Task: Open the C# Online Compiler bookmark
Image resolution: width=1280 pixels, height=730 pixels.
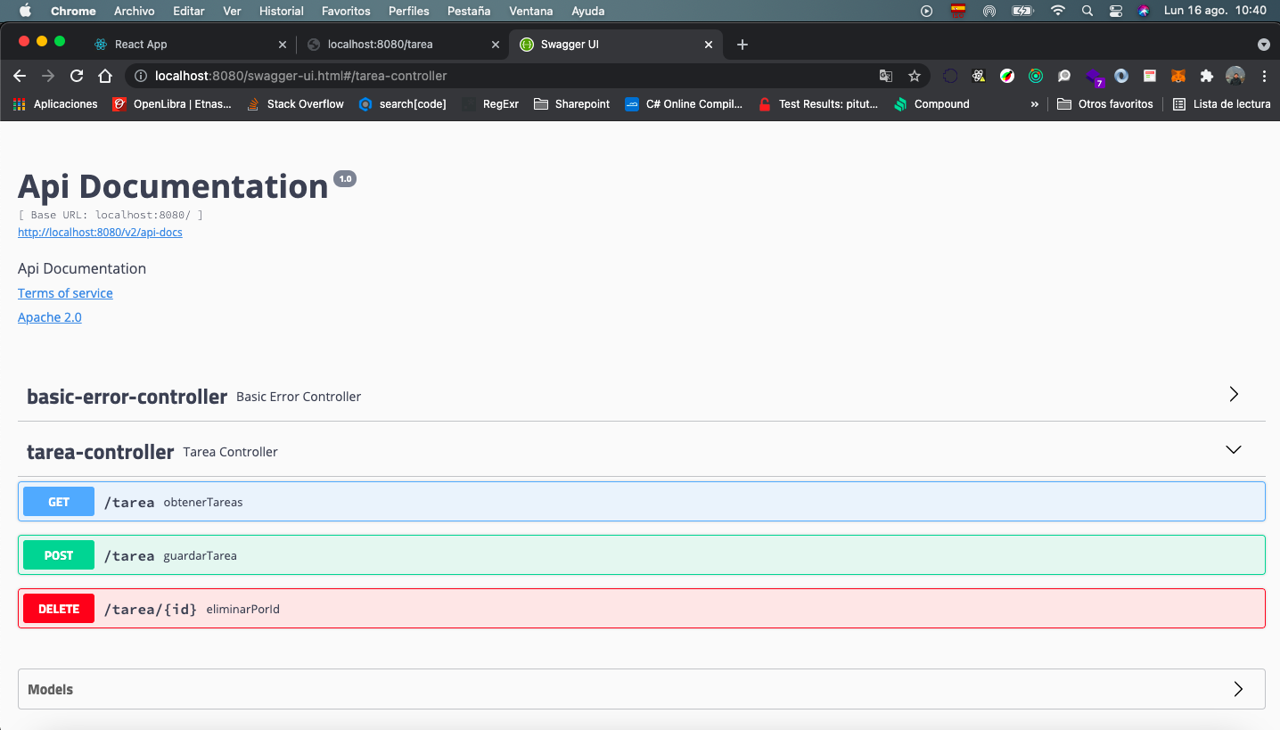Action: [x=685, y=104]
